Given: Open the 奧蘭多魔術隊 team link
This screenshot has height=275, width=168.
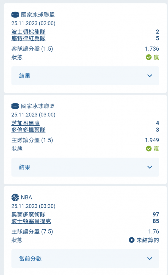Looking at the screenshot, I should (x=28, y=214).
